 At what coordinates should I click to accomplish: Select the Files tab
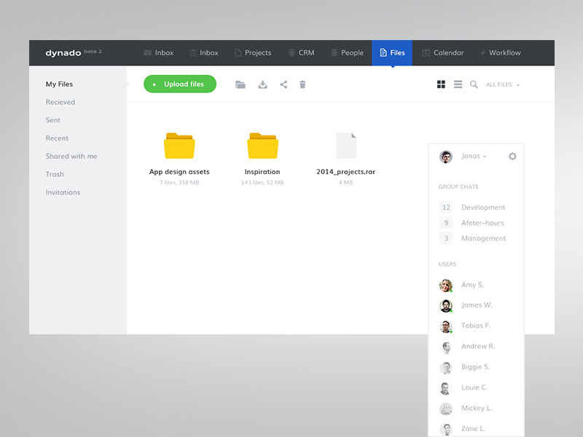392,52
